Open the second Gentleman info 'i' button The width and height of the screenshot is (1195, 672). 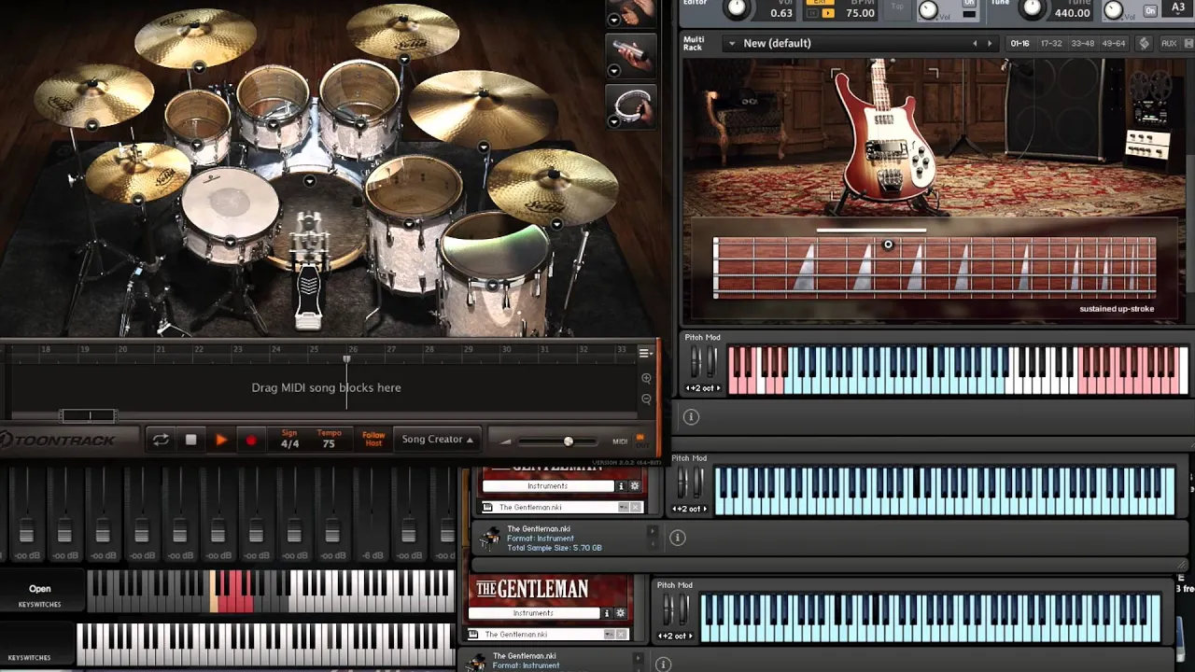[607, 613]
